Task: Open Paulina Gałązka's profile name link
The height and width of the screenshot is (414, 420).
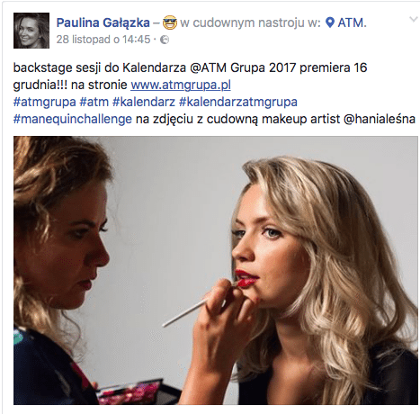Action: [x=103, y=22]
